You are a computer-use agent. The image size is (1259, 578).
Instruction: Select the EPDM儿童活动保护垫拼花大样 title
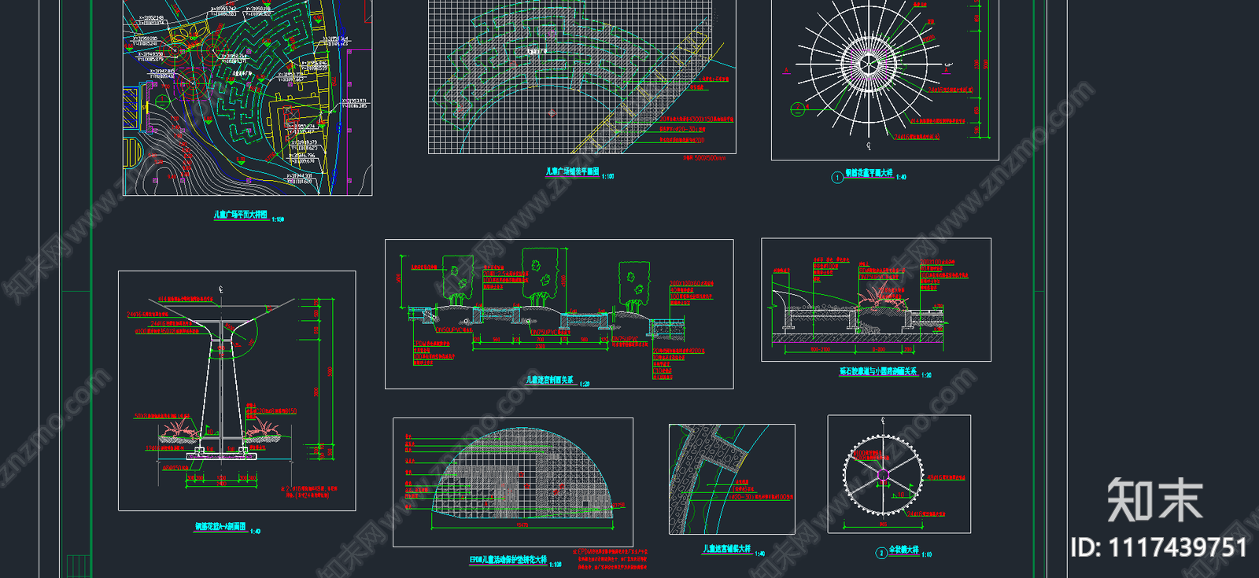pyautogui.click(x=508, y=561)
